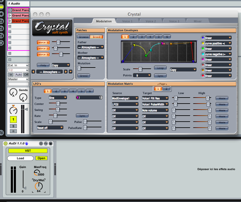241x202 pixels.
Task: Toggle Voice 1 on or off
Action: point(43,42)
